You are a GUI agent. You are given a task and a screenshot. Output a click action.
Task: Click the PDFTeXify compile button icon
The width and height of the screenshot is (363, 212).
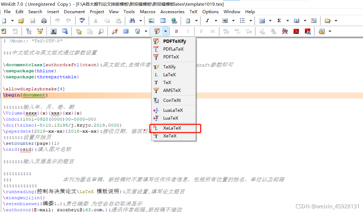157,31
